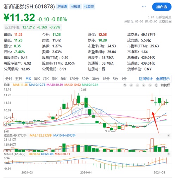Zoom in the K-line chart with plus icon
Image resolution: width=176 pixels, height=178 pixels.
[131, 85]
